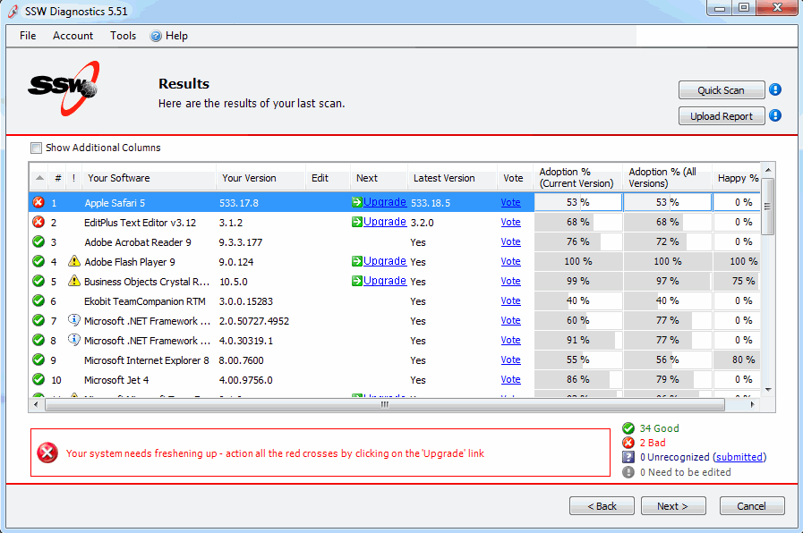The image size is (803, 533).
Task: Click the vertical scrollbar up arrow
Action: click(768, 170)
